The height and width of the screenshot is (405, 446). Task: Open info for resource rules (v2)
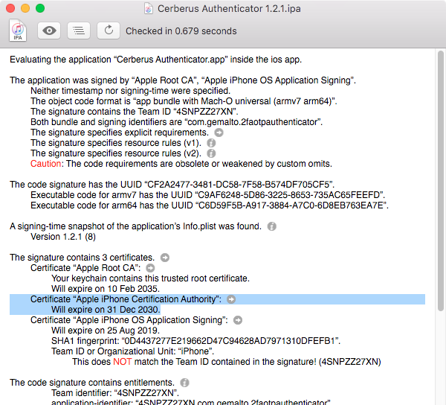click(211, 153)
